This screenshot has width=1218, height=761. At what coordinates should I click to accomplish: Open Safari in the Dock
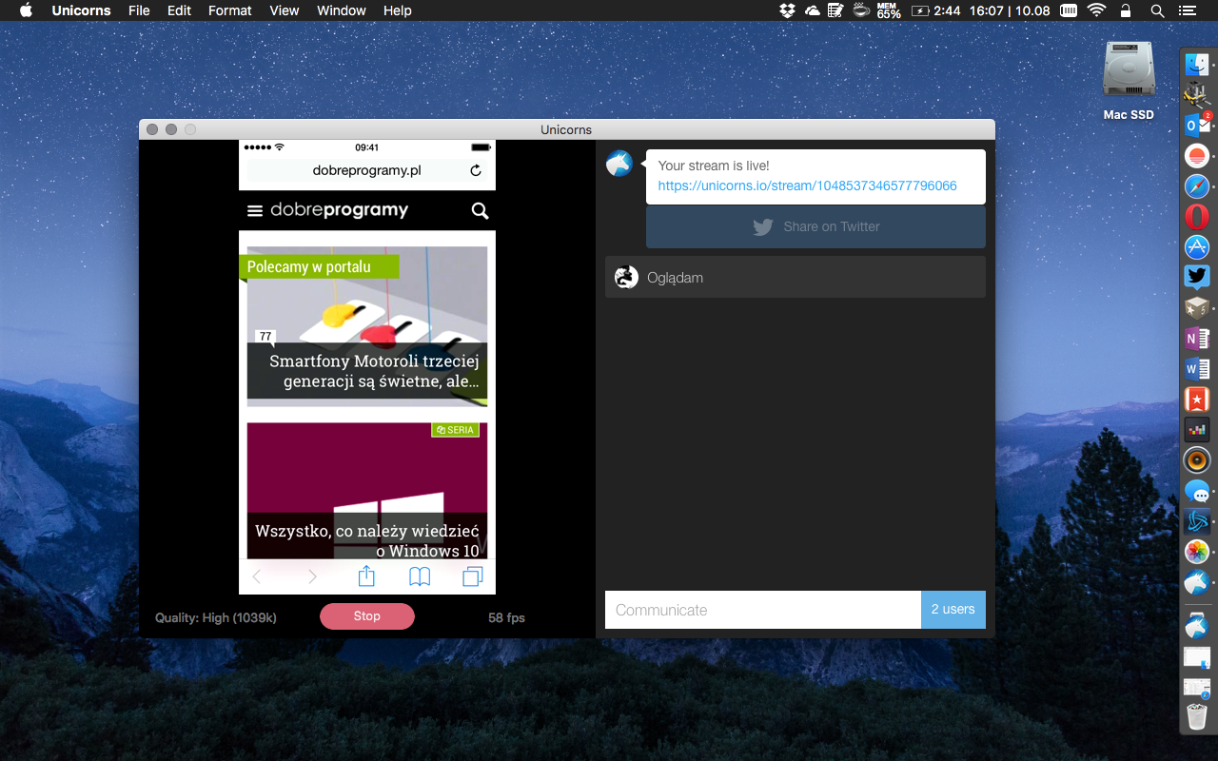point(1196,185)
